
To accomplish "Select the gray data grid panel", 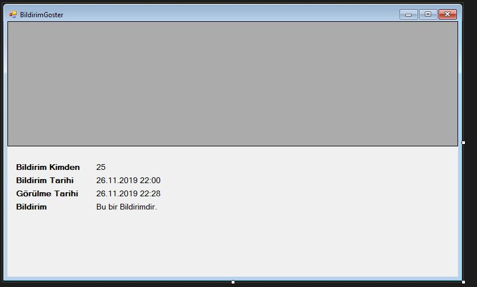I will (x=233, y=84).
